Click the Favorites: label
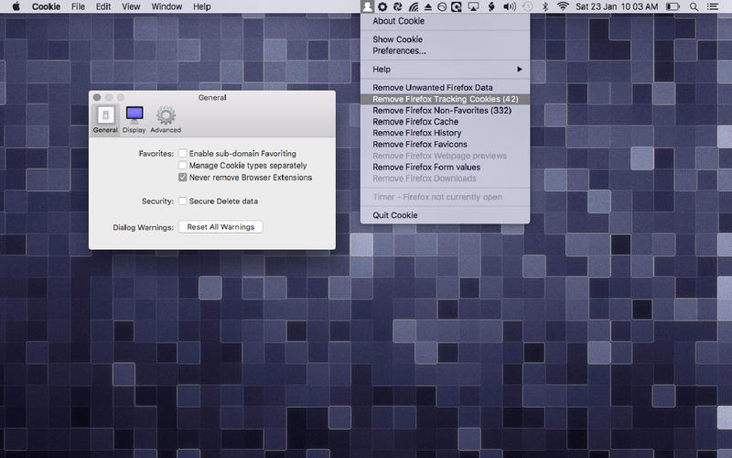732x458 pixels. point(156,153)
